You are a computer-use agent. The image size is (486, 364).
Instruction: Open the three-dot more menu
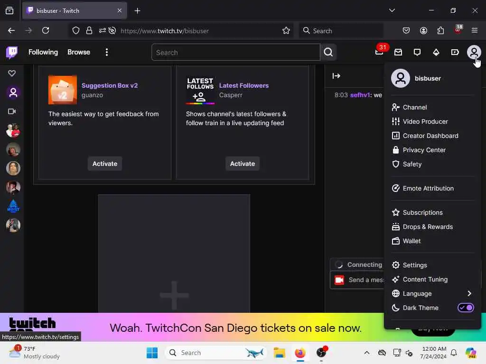coord(107,52)
